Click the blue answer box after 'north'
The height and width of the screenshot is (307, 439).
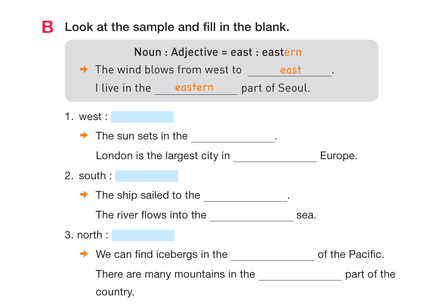[x=143, y=235]
